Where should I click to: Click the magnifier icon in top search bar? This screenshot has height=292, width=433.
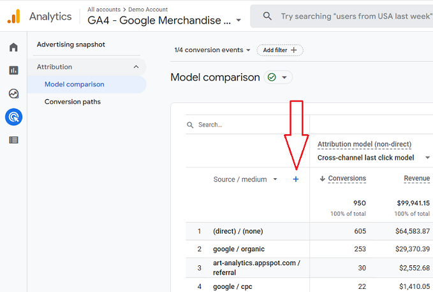(x=267, y=16)
